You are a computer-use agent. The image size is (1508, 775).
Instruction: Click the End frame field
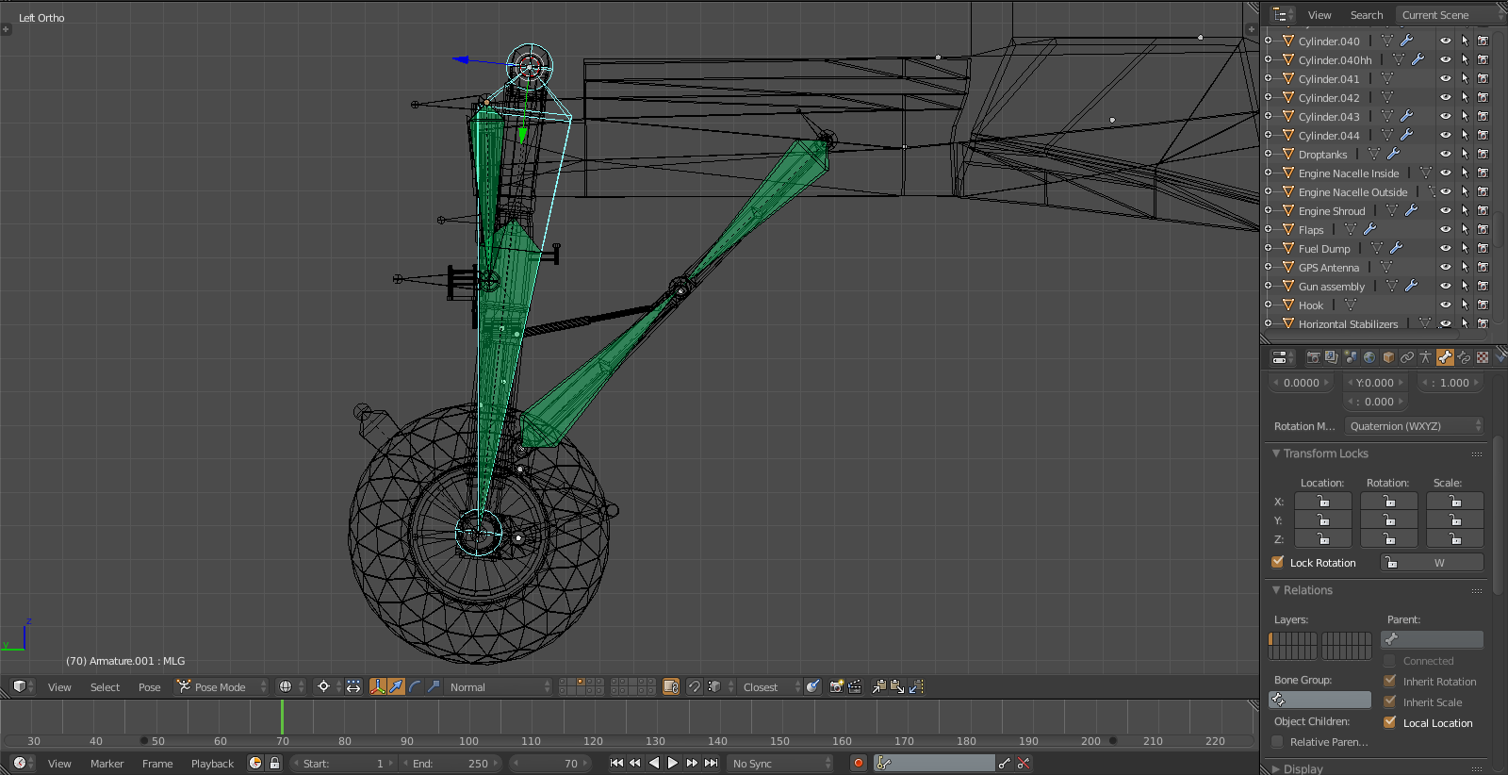(452, 763)
